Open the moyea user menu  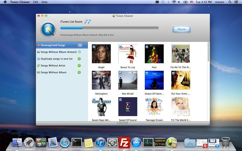point(220,2)
